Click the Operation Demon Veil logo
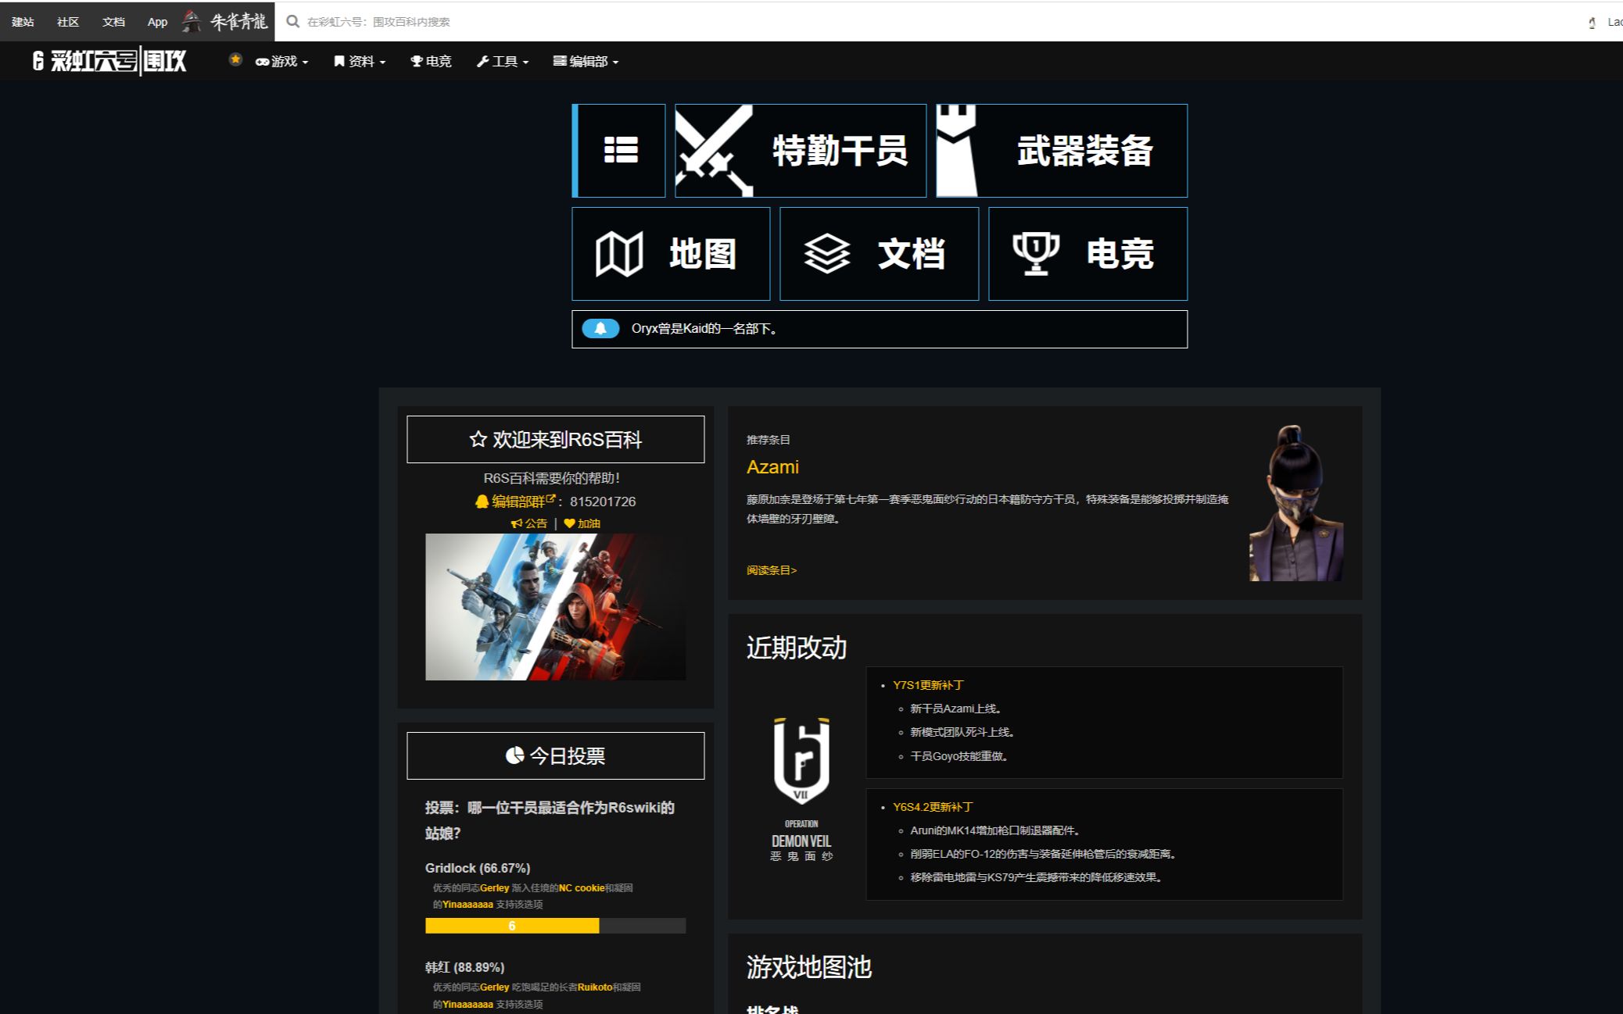 click(x=801, y=789)
